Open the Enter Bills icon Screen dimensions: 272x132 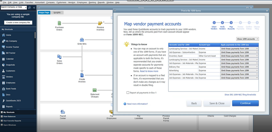[x=82, y=40]
